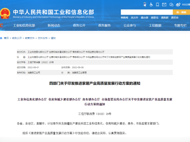Open the 工信数据 navigation menu
This screenshot has height=142, width=190.
[155, 26]
